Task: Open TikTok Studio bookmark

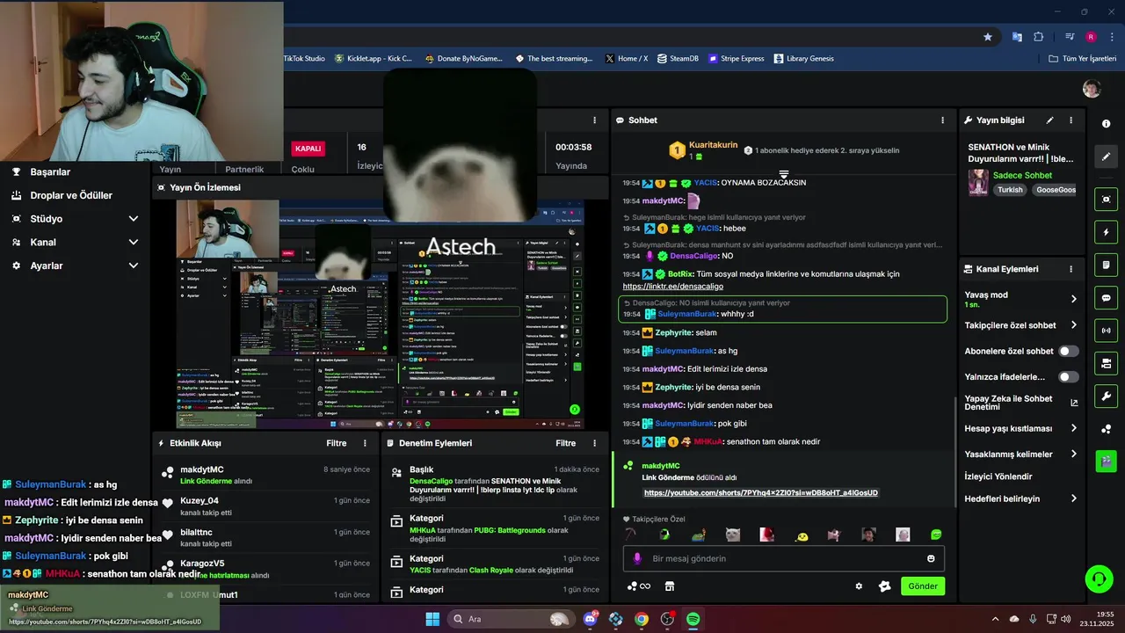Action: 303,59
